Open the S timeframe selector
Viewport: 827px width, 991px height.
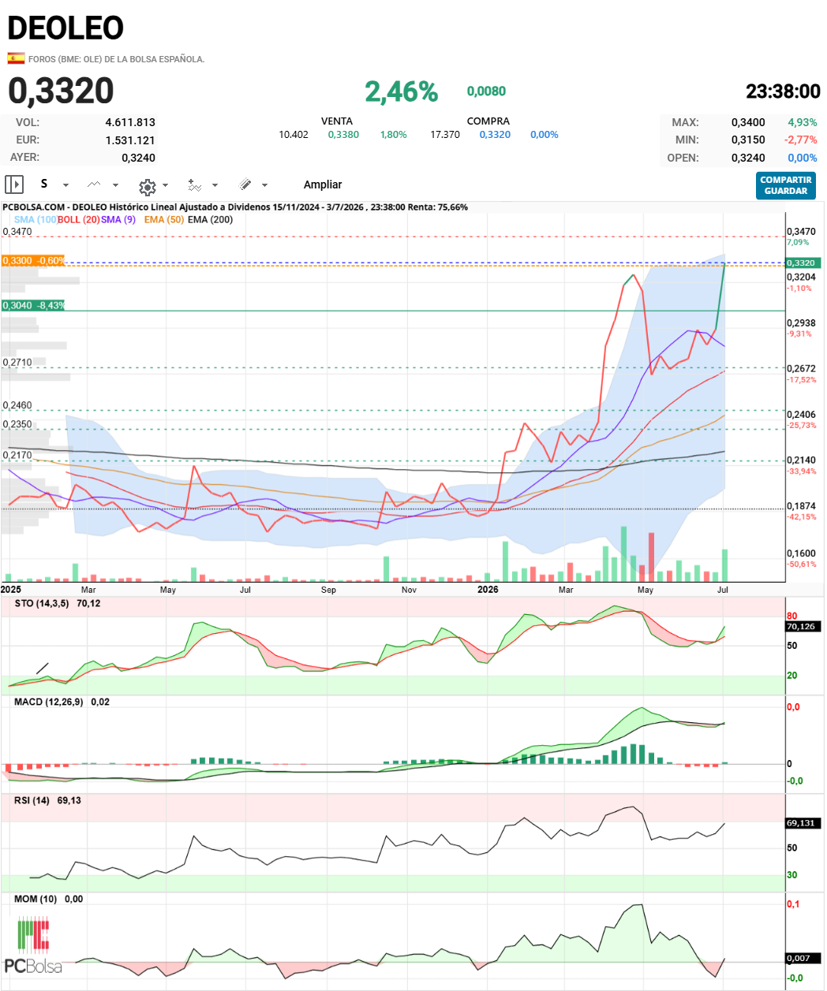pyautogui.click(x=44, y=184)
